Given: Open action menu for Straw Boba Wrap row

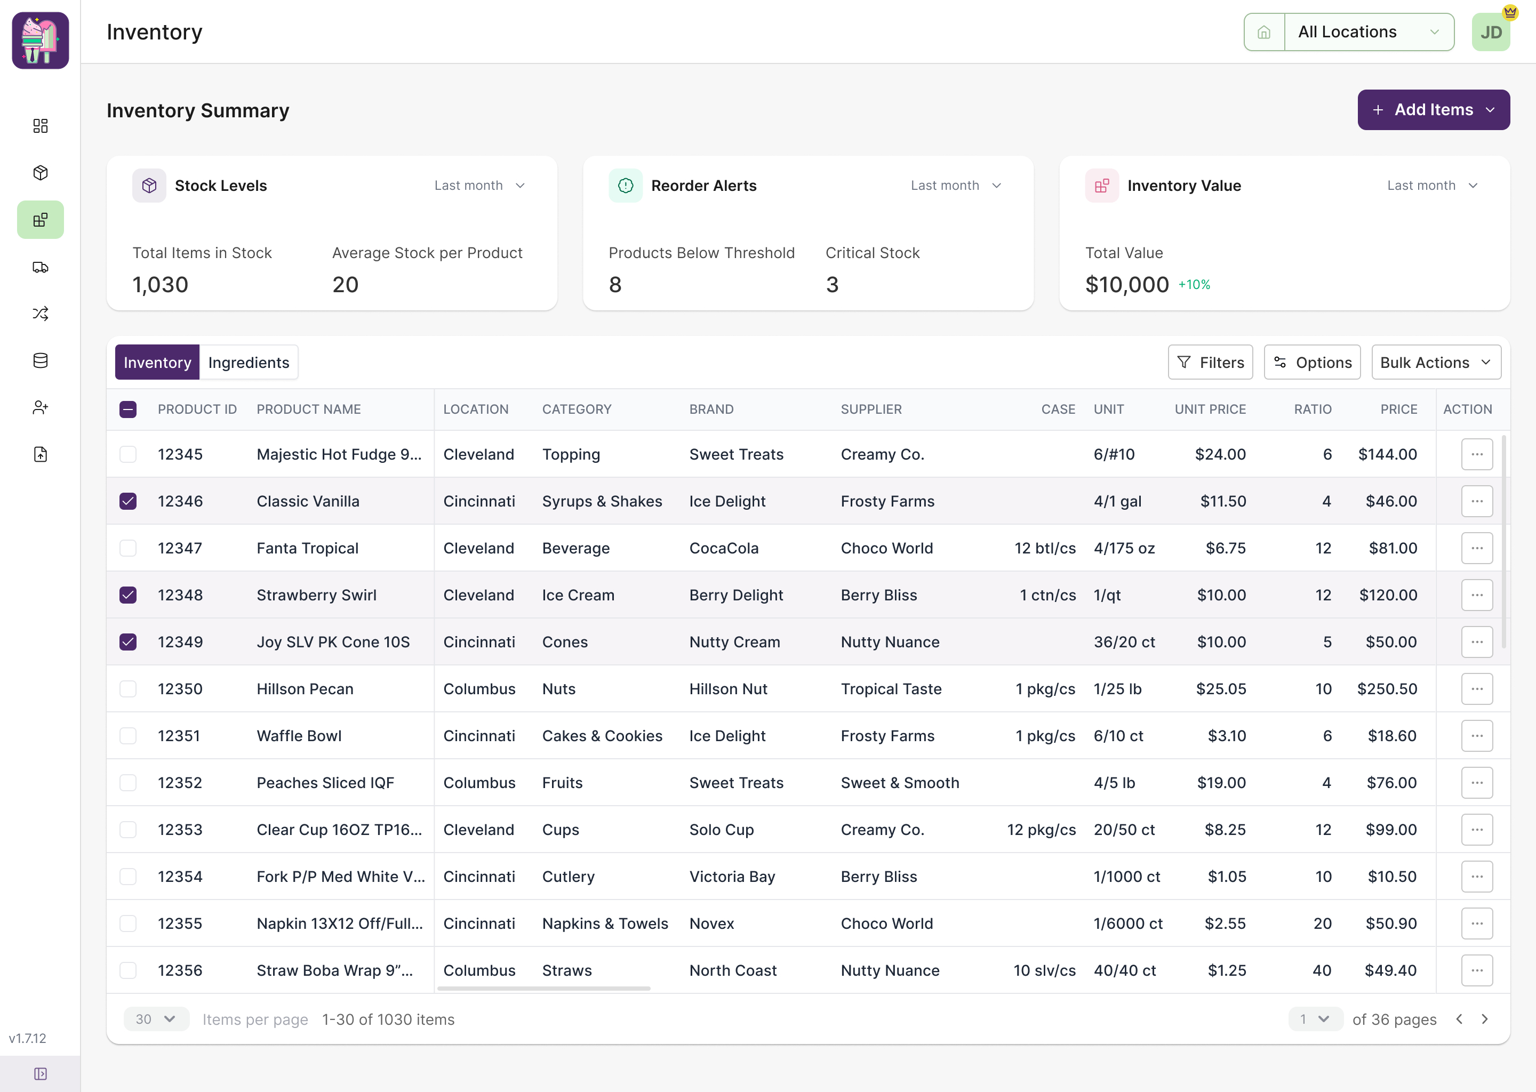Looking at the screenshot, I should click(1477, 970).
